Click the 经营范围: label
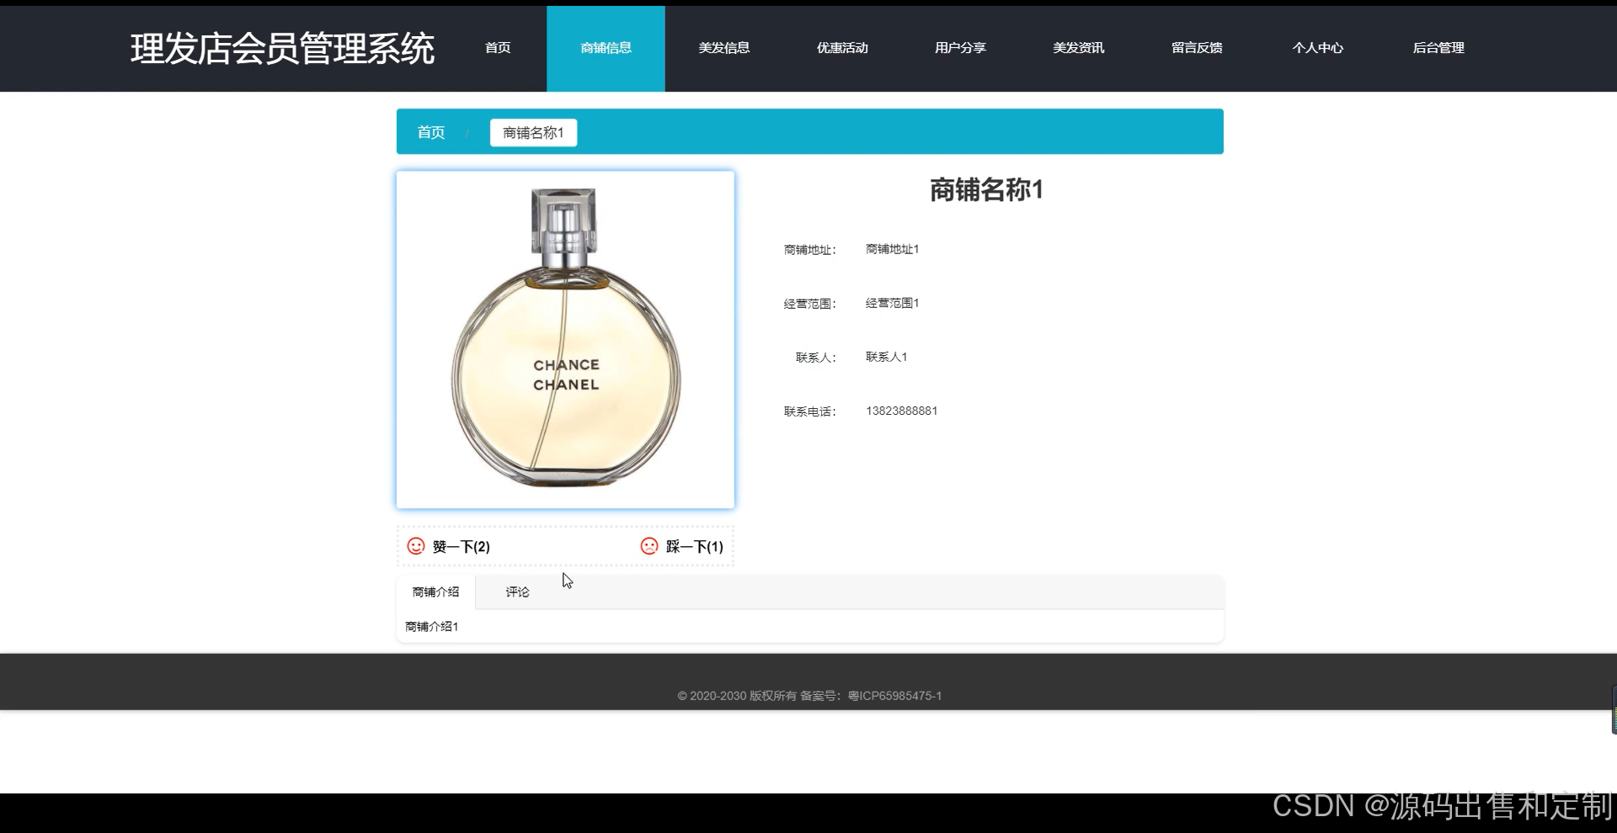 tap(810, 304)
